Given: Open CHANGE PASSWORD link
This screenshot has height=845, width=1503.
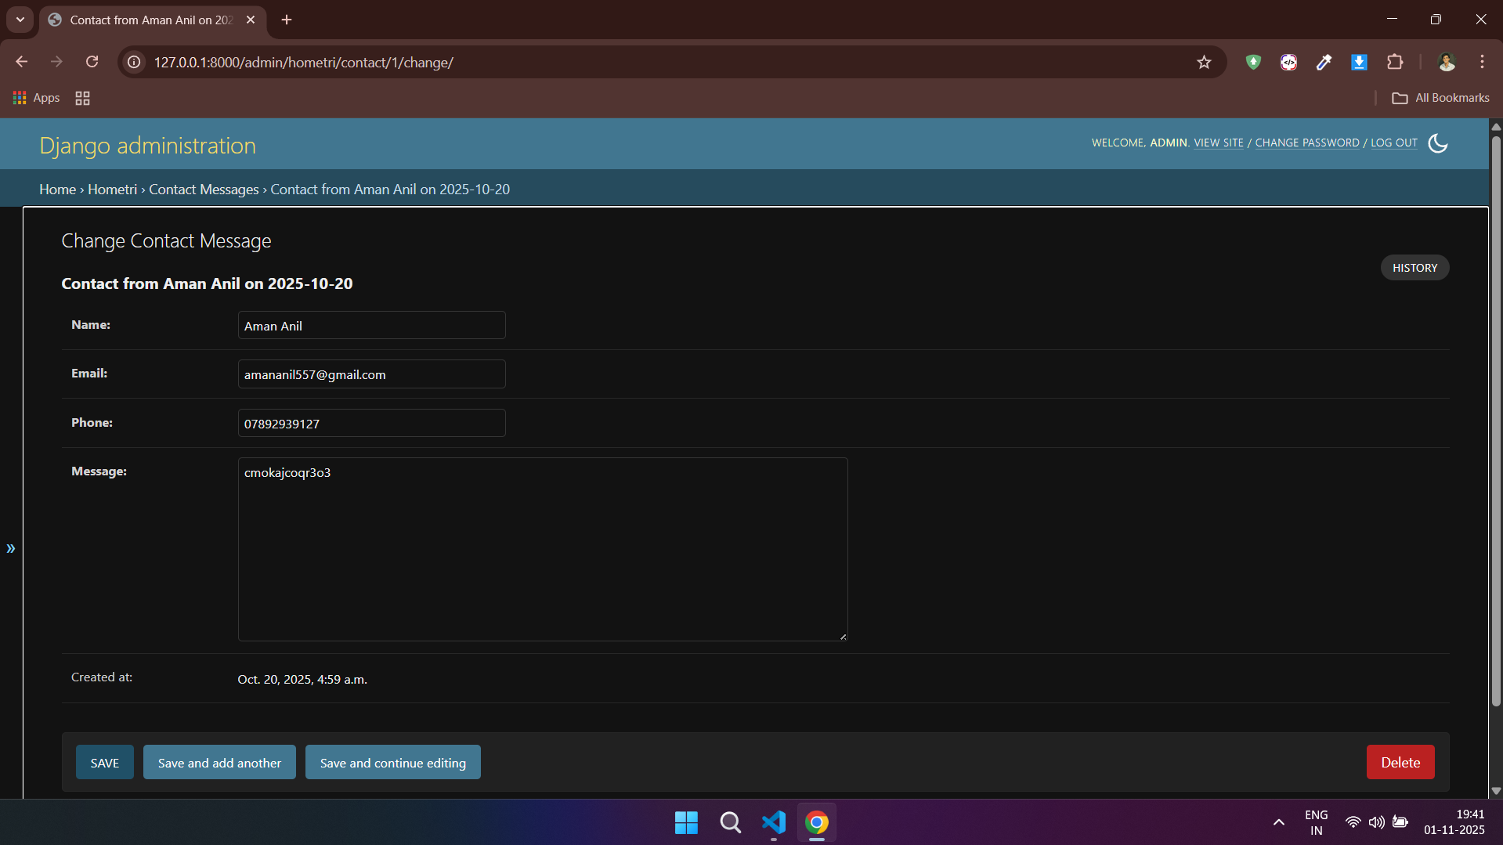Looking at the screenshot, I should [1307, 143].
